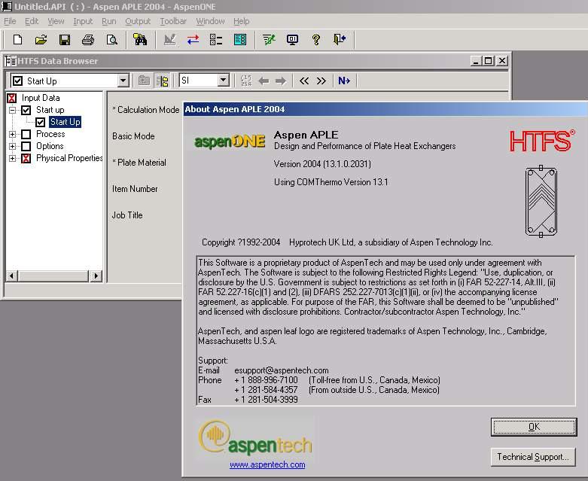Click the Job Title field label
The height and width of the screenshot is (481, 588).
click(x=127, y=215)
